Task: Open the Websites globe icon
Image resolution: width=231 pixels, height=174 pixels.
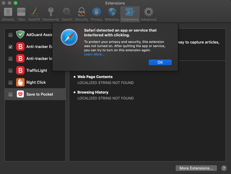Action: pyautogui.click(x=112, y=12)
